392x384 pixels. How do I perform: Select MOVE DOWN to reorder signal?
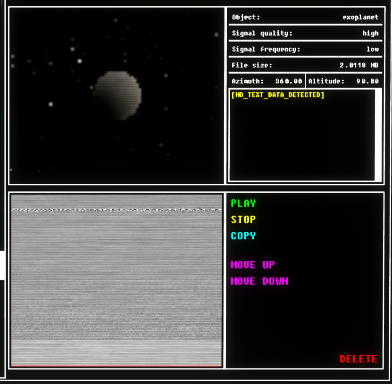pyautogui.click(x=259, y=281)
